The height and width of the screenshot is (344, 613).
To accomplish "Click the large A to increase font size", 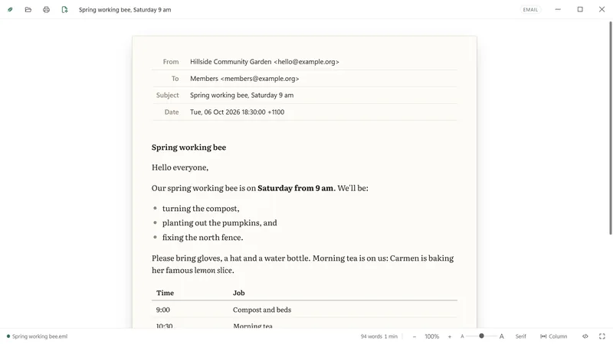I will pos(502,336).
